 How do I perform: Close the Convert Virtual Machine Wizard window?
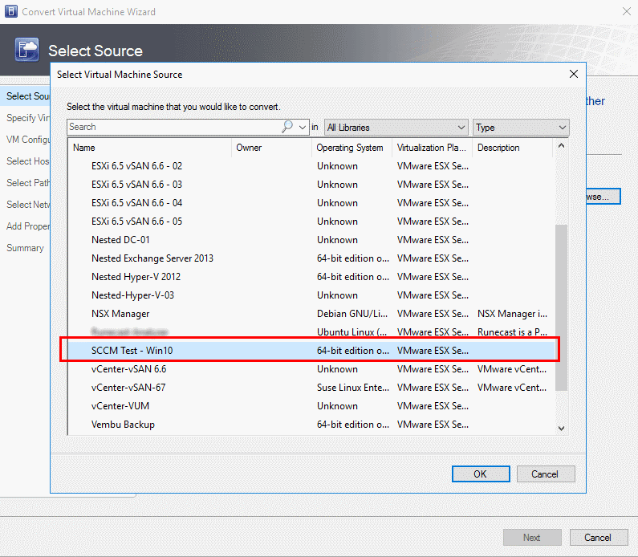click(626, 11)
